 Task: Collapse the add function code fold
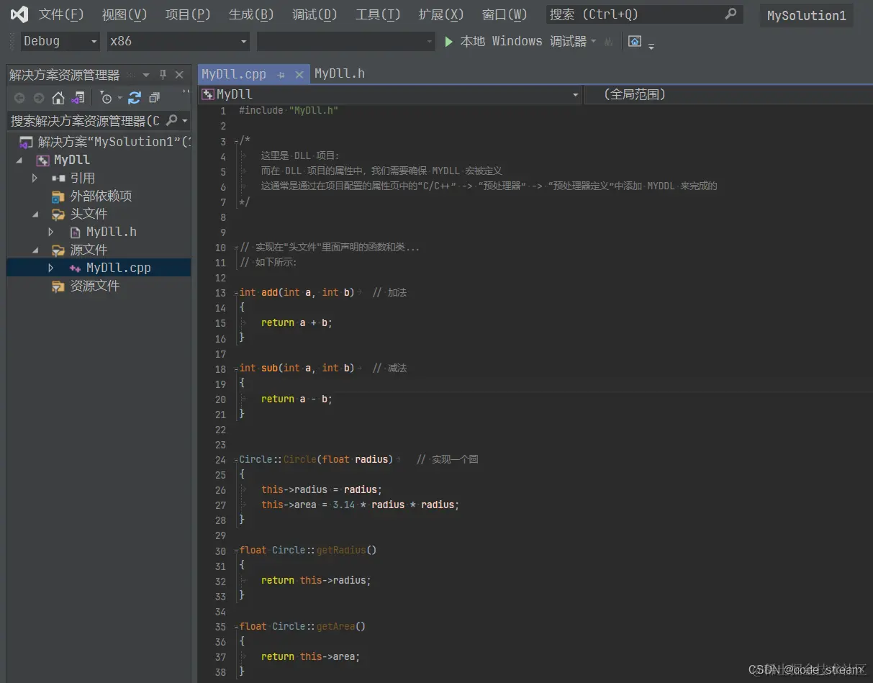pyautogui.click(x=236, y=293)
